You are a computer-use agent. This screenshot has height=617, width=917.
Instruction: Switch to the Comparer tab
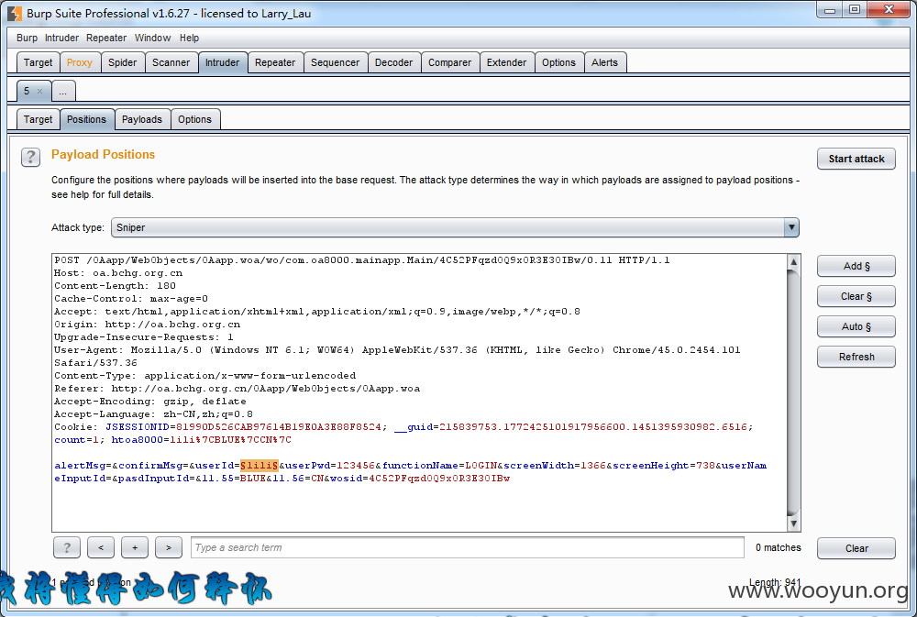pyautogui.click(x=449, y=62)
